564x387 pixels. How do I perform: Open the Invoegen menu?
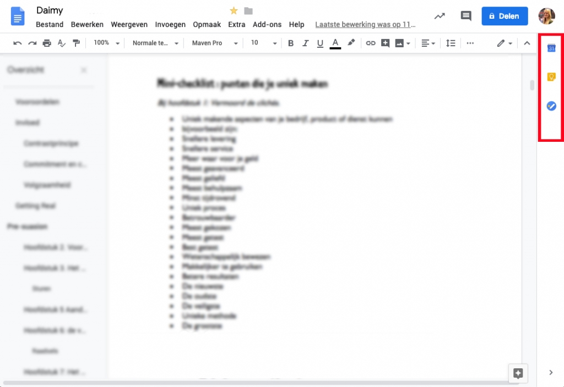pyautogui.click(x=170, y=24)
